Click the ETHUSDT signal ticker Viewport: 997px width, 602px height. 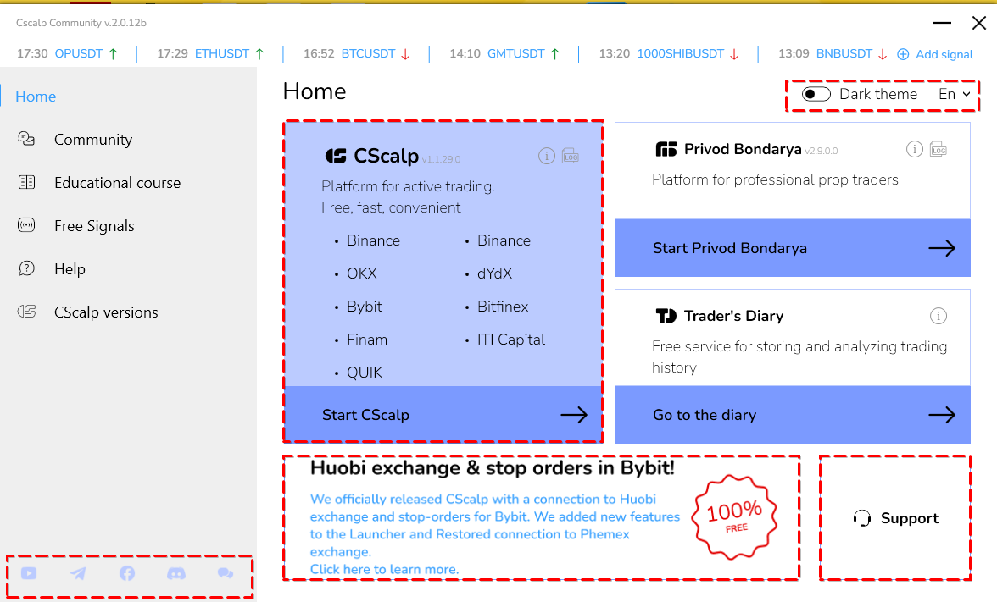click(222, 54)
